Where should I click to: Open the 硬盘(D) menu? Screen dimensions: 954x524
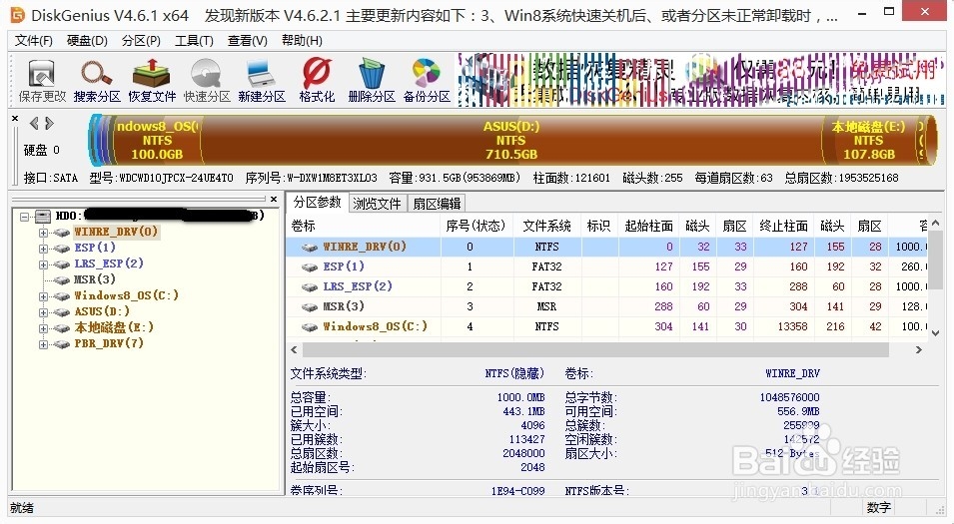(87, 41)
